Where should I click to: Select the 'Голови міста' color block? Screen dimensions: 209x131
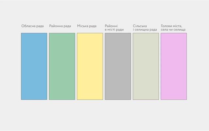click(174, 66)
